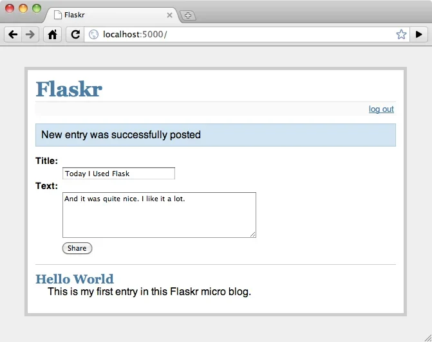Click the Flaskr heading
The image size is (432, 342).
(69, 89)
